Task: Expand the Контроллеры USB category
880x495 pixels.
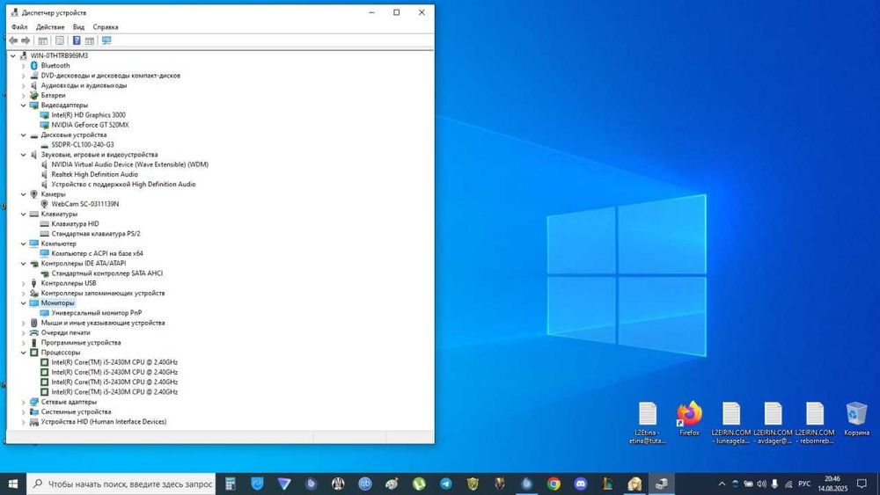Action: (x=24, y=283)
